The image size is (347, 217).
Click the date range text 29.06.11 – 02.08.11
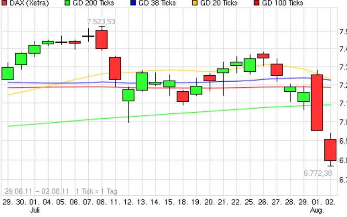click(37, 191)
